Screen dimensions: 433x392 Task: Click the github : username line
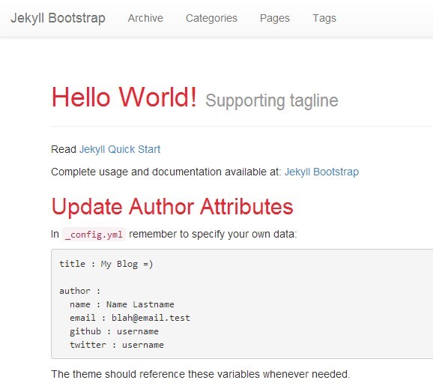pyautogui.click(x=114, y=331)
